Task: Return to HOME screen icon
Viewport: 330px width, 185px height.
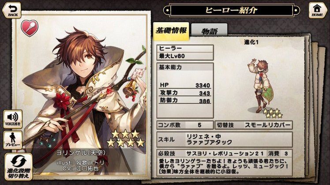Action: (x=317, y=10)
